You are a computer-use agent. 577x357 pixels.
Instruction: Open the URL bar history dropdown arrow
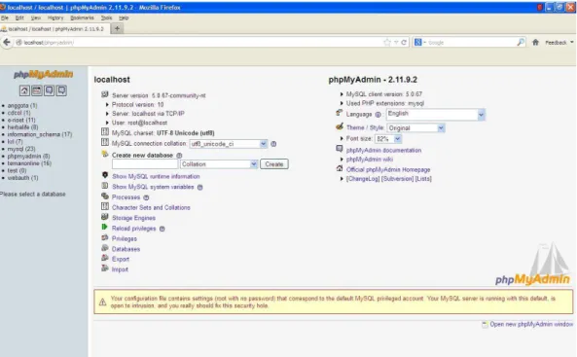click(396, 43)
